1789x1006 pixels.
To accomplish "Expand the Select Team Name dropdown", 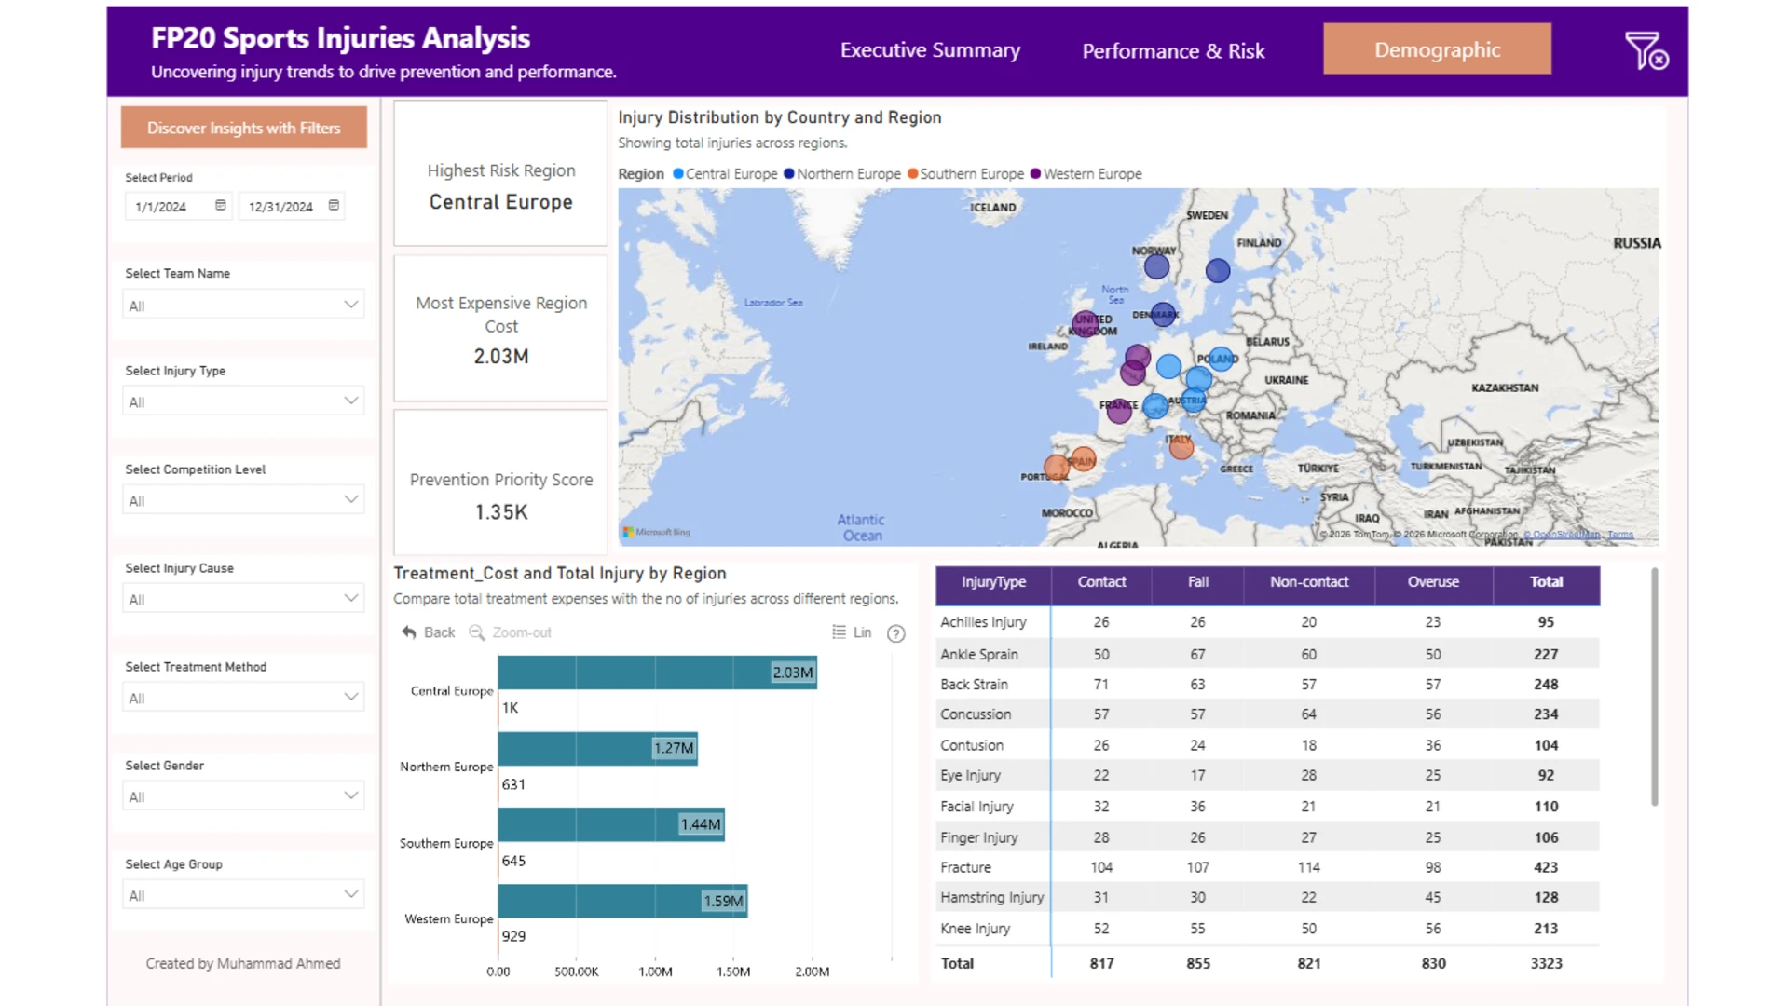I will pos(243,305).
